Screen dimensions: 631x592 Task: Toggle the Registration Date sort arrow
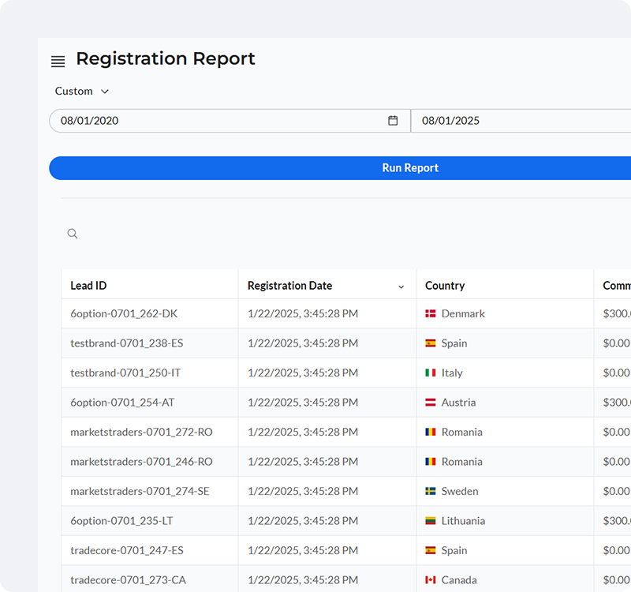coord(401,287)
